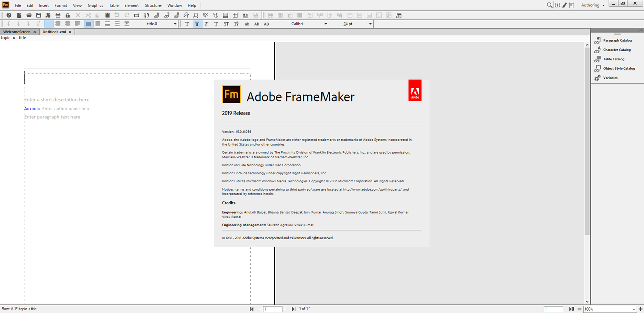
Task: Open the title.0 paragraph format dropdown
Action: click(x=175, y=24)
